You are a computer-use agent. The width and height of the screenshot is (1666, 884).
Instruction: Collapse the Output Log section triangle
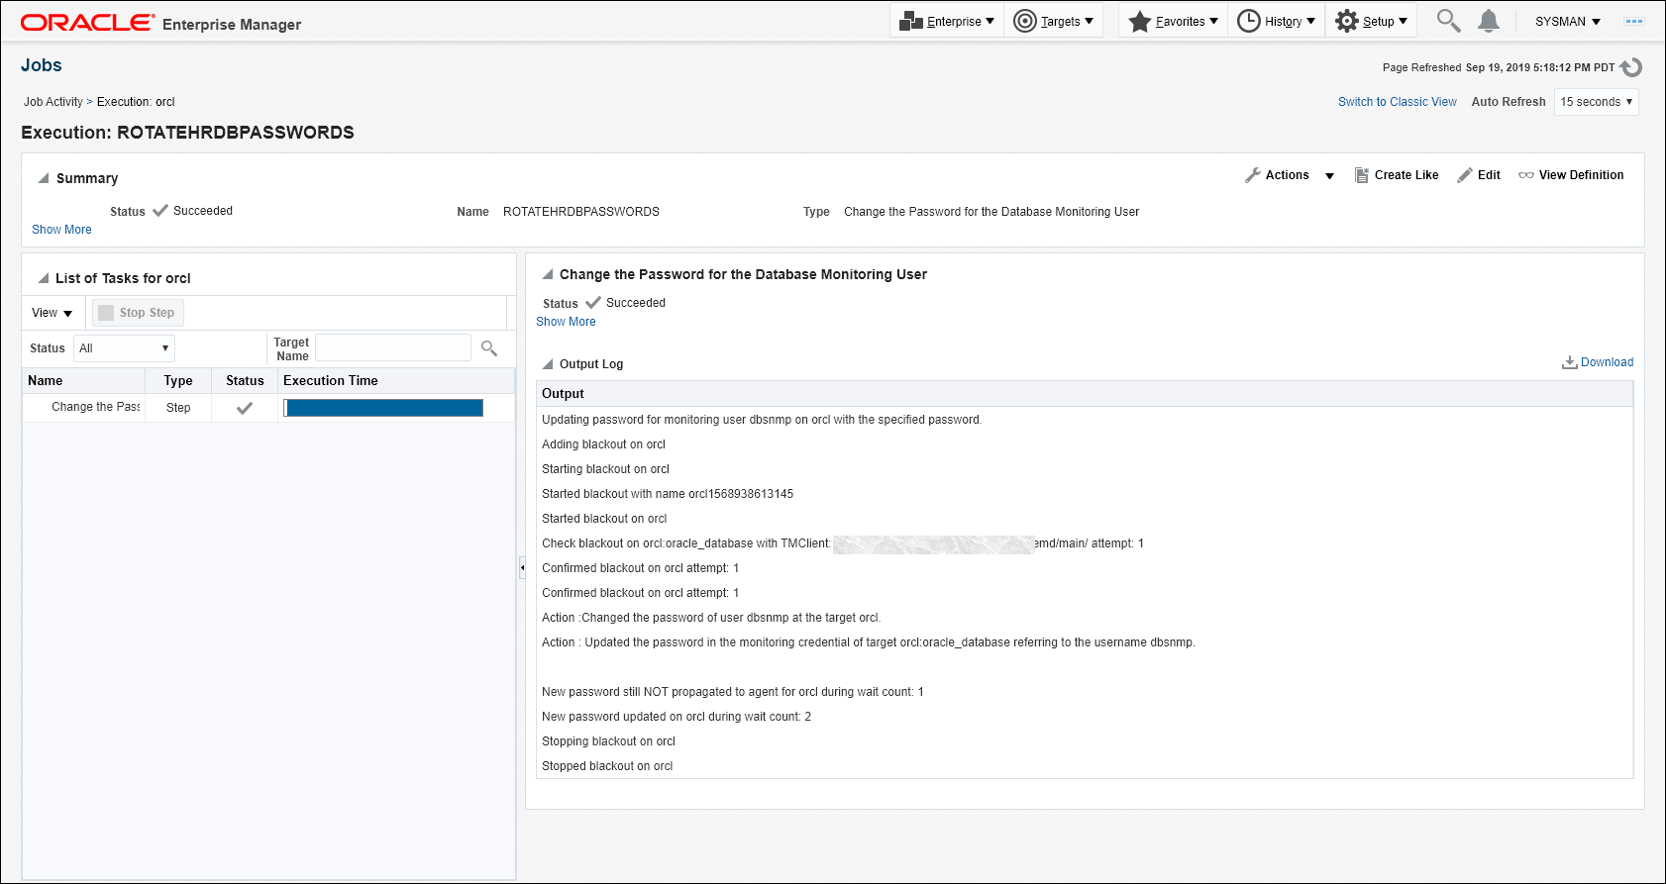[548, 364]
